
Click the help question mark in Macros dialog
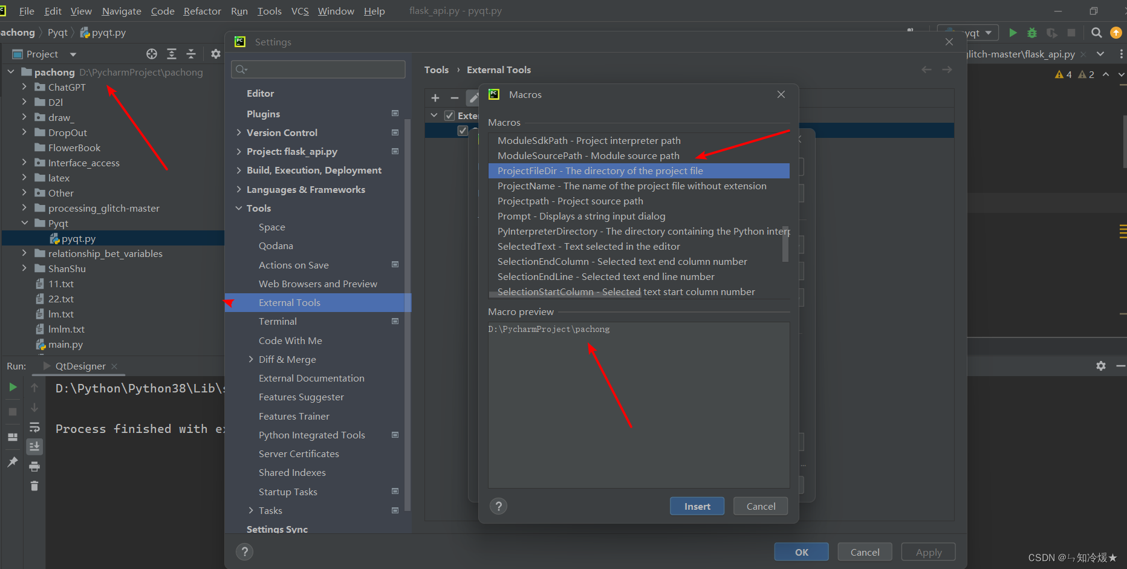pyautogui.click(x=498, y=506)
